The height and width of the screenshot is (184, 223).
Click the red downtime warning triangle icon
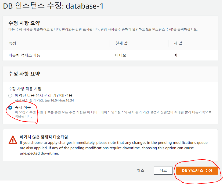pyautogui.click(x=13, y=140)
